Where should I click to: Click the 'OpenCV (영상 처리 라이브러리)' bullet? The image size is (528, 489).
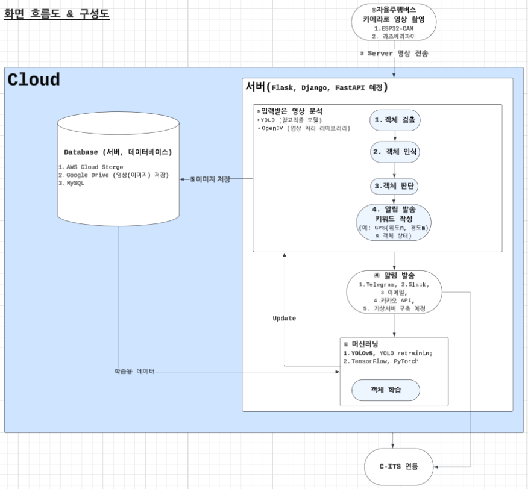[x=304, y=128]
